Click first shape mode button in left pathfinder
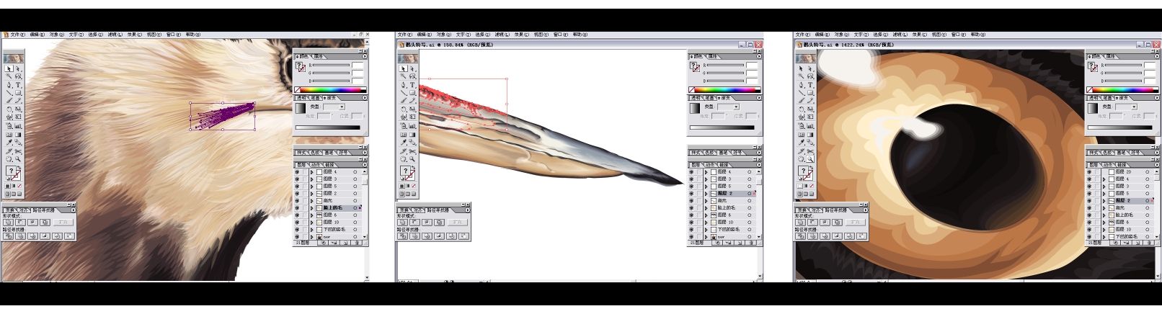Image resolution: width=1162 pixels, height=314 pixels. [7, 222]
